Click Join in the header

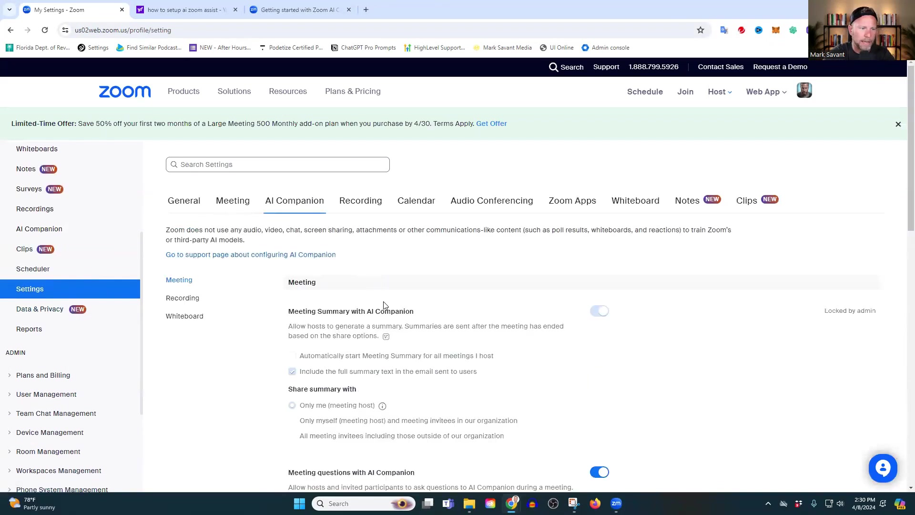(685, 92)
